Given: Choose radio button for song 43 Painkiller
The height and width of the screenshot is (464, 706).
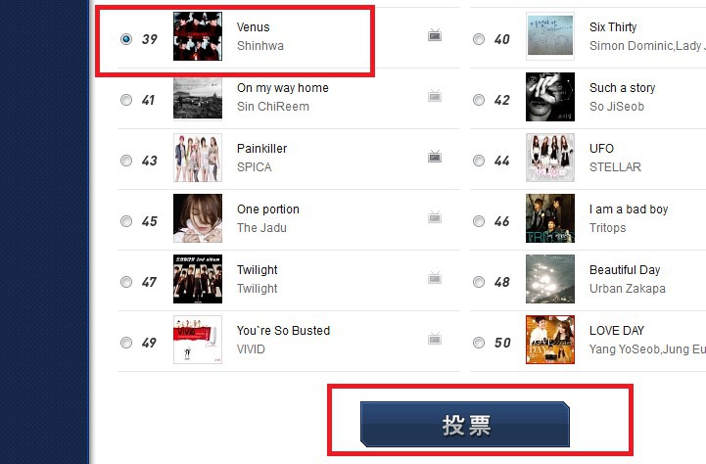Looking at the screenshot, I should pos(126,161).
